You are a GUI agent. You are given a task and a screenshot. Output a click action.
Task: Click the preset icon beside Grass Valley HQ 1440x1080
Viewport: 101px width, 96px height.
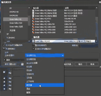click(33, 30)
